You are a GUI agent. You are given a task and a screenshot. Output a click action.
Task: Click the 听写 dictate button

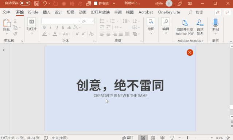click(215, 27)
